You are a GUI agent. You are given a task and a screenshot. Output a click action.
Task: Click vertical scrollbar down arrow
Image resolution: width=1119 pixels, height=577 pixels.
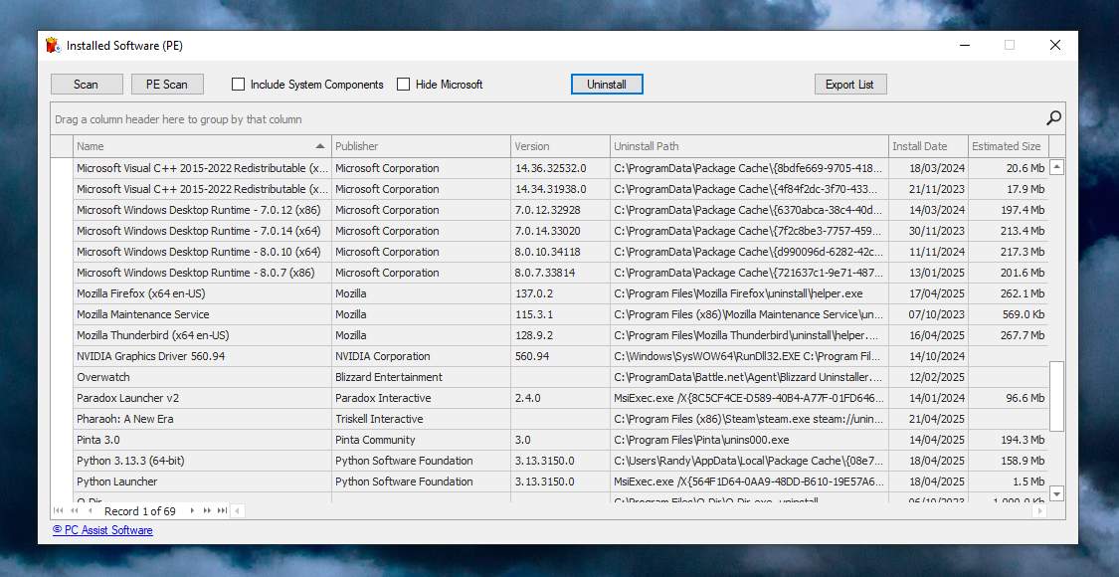pos(1057,493)
